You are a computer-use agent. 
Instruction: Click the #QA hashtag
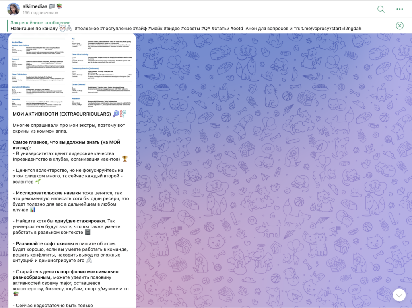click(x=205, y=29)
